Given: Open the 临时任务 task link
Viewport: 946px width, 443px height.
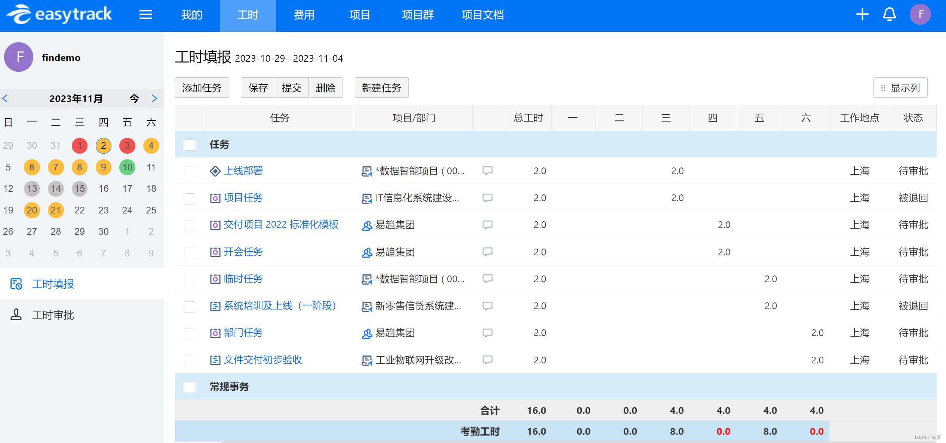Looking at the screenshot, I should [x=243, y=279].
